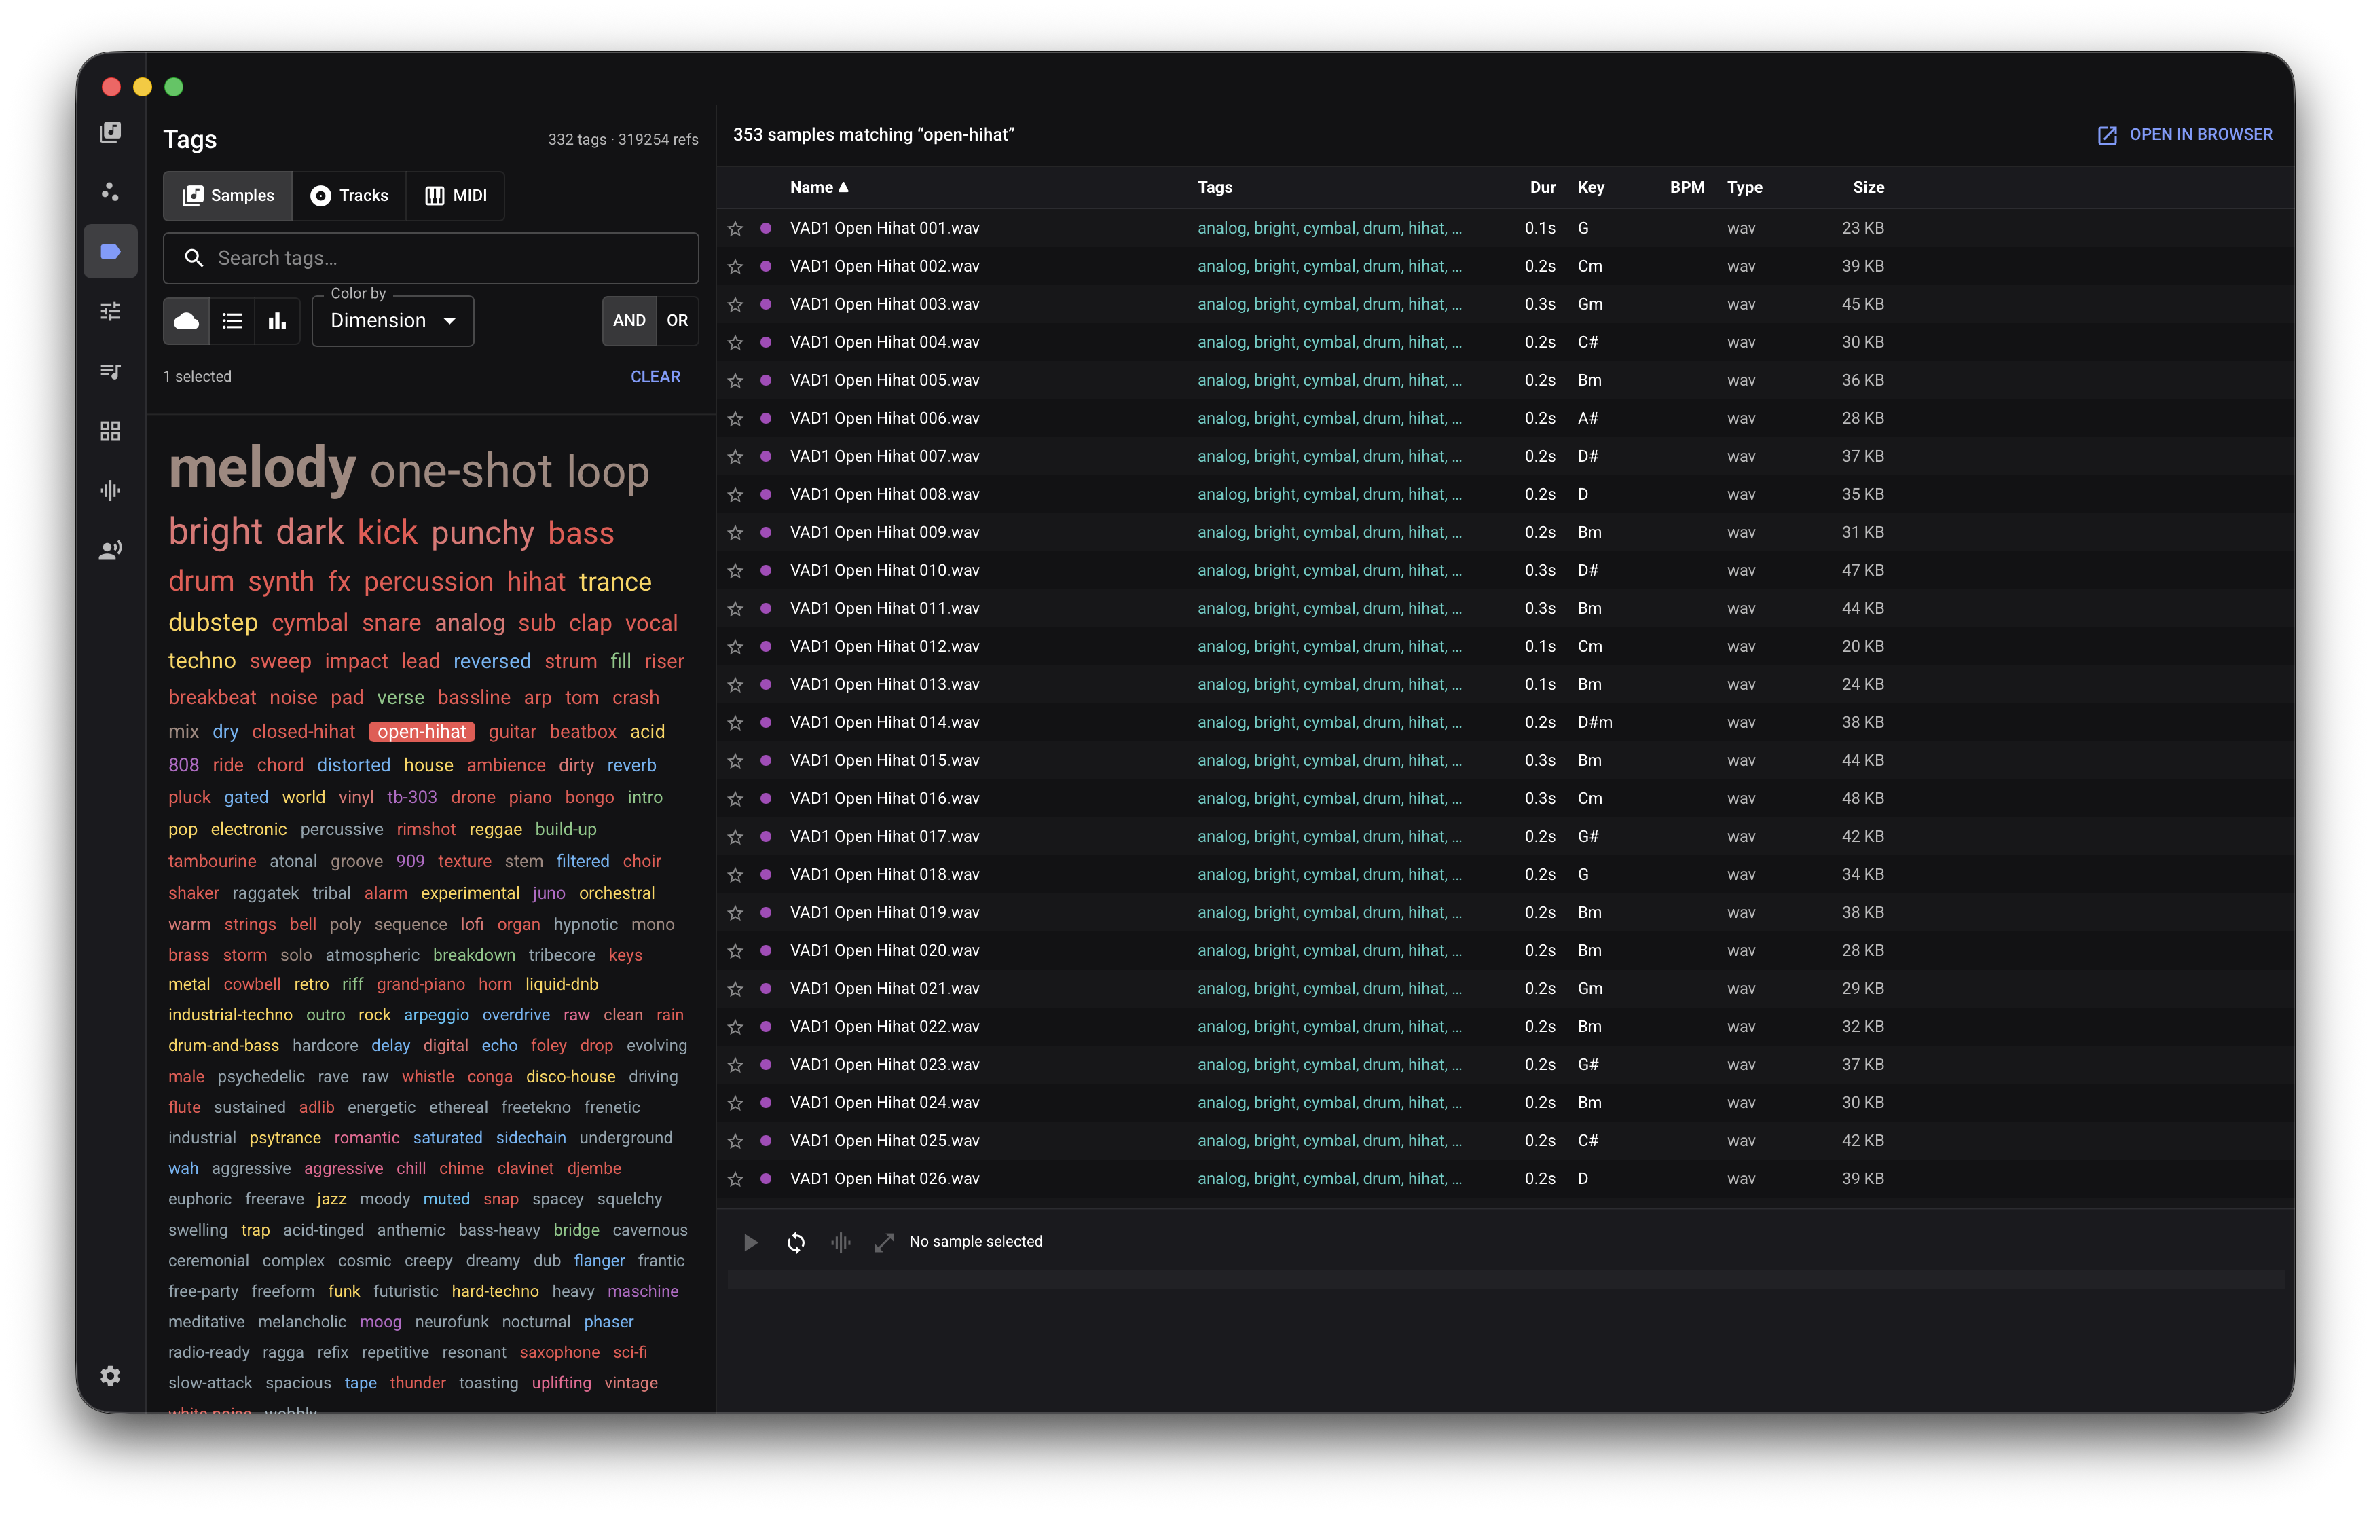Open the playlist queue sidebar icon
The height and width of the screenshot is (1514, 2371).
coord(110,371)
